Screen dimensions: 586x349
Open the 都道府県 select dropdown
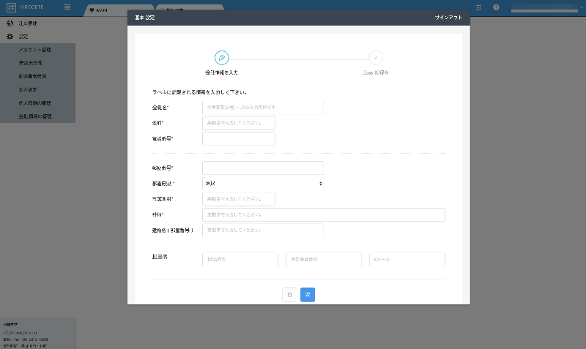[x=263, y=183]
